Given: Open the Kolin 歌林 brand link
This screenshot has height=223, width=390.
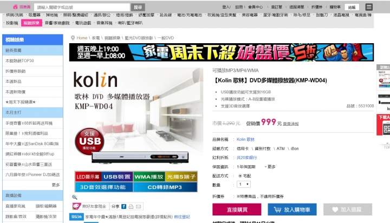Looking at the screenshot, I should (245, 139).
